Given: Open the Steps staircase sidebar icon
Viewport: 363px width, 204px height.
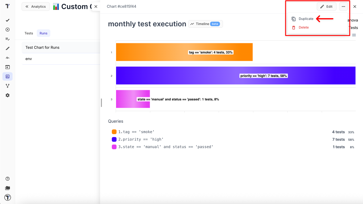Looking at the screenshot, I should tap(8, 48).
